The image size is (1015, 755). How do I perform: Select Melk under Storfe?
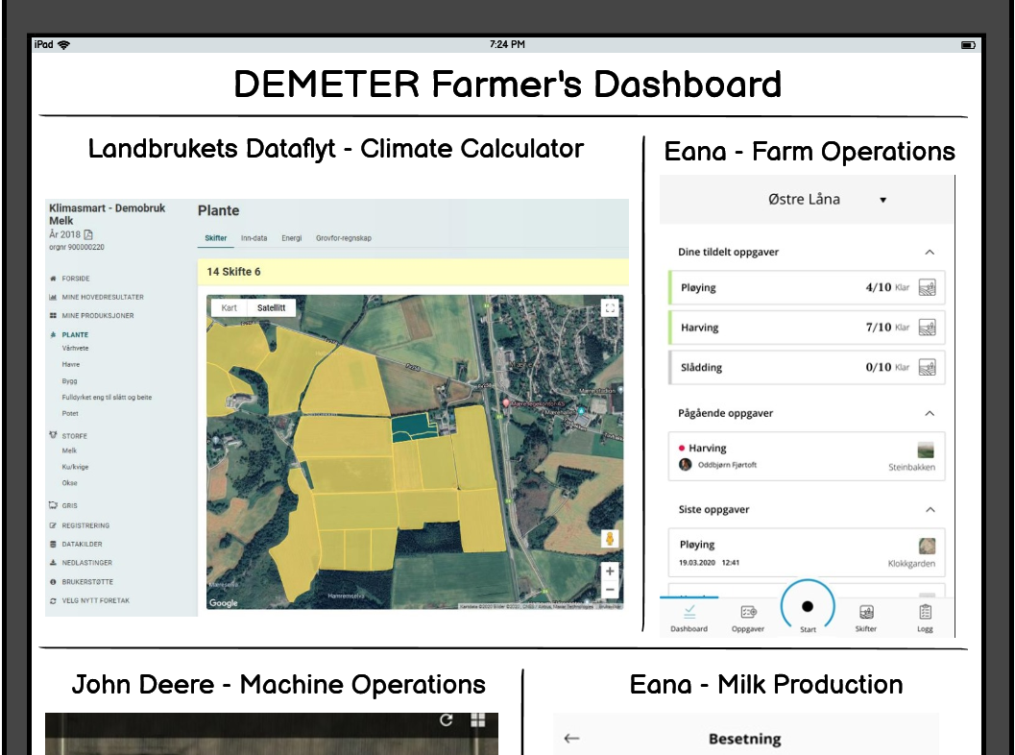[x=69, y=451]
